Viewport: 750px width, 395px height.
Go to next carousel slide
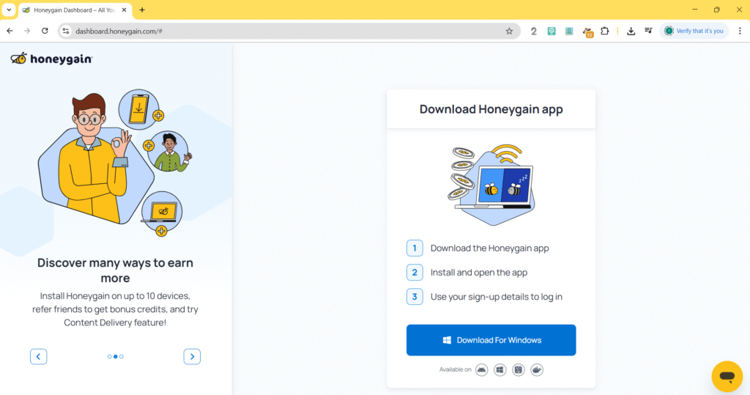click(192, 357)
